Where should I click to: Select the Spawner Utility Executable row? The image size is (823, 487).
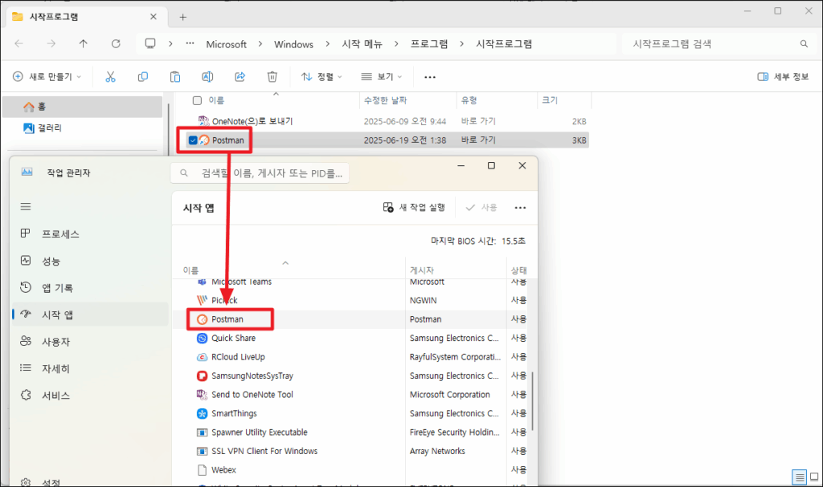tap(352, 432)
